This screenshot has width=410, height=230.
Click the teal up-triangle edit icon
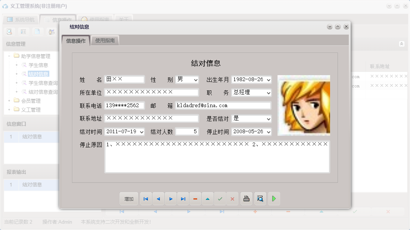208,199
